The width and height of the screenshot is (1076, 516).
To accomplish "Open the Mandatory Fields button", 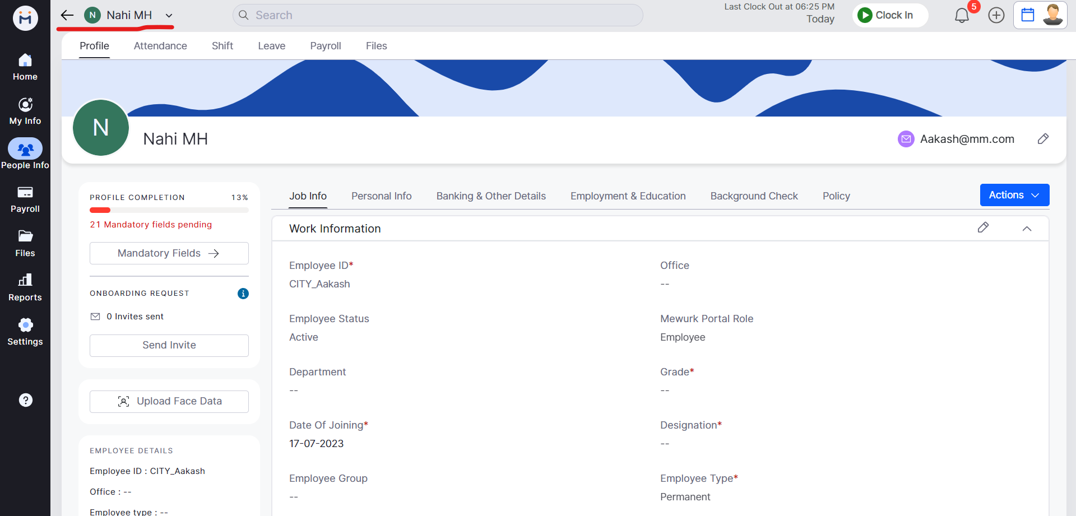I will [x=169, y=253].
